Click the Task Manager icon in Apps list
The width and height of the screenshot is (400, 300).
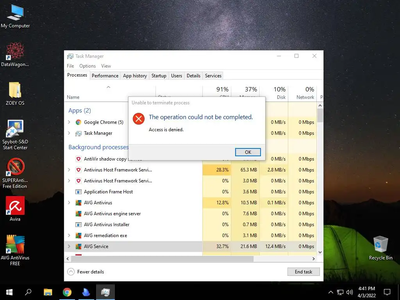[x=78, y=133]
